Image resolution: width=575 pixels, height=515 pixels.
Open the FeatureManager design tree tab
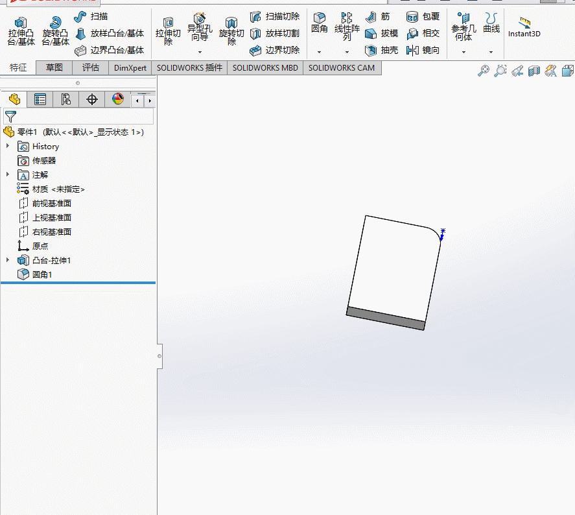click(14, 99)
